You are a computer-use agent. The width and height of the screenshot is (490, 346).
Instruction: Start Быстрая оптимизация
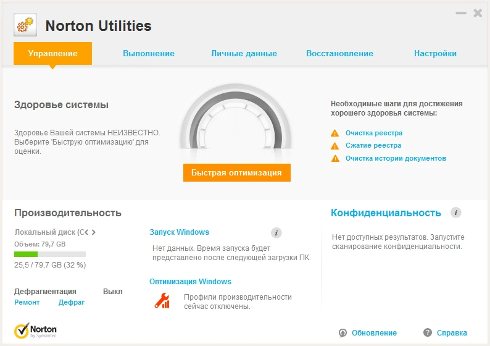point(237,172)
